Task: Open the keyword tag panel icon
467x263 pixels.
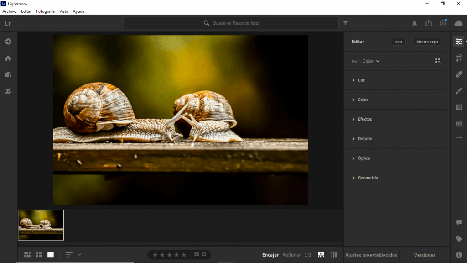Action: 458,238
